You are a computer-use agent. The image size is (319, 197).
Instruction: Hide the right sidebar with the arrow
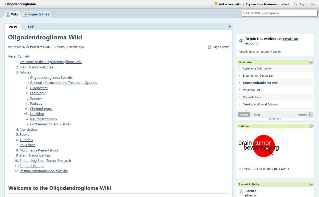tap(230, 27)
